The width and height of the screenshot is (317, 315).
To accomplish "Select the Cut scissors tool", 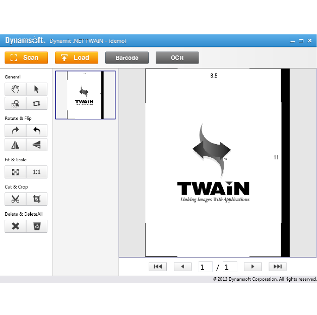I will [15, 199].
